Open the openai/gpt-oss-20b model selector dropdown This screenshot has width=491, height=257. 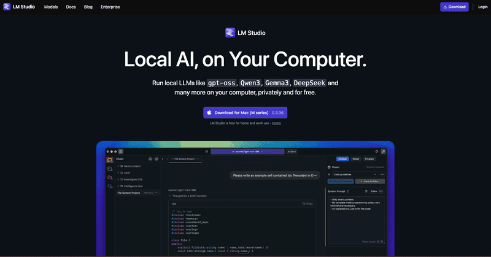pyautogui.click(x=247, y=152)
